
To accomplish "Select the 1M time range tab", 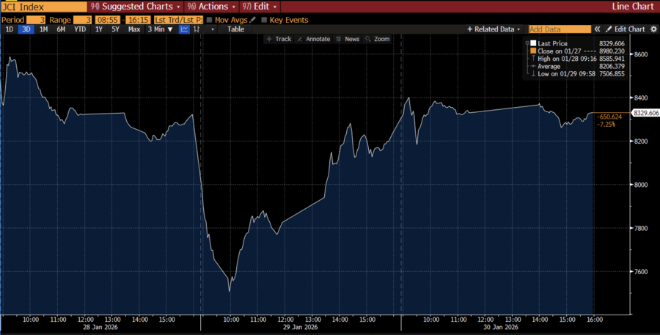I will (x=43, y=29).
